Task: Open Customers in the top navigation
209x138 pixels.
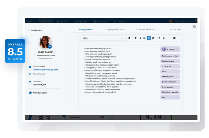Action: (101, 21)
